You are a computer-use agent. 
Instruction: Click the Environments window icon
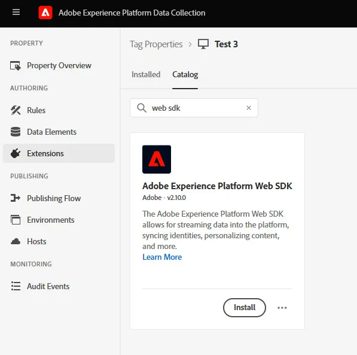[x=16, y=220]
